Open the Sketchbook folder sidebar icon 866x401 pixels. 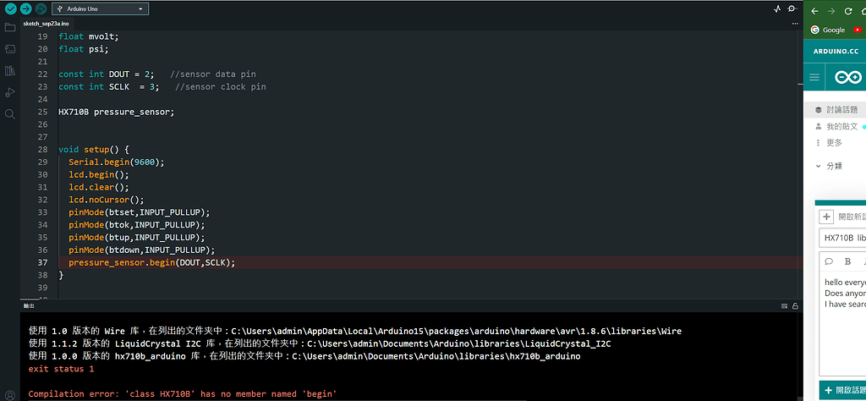[x=10, y=27]
